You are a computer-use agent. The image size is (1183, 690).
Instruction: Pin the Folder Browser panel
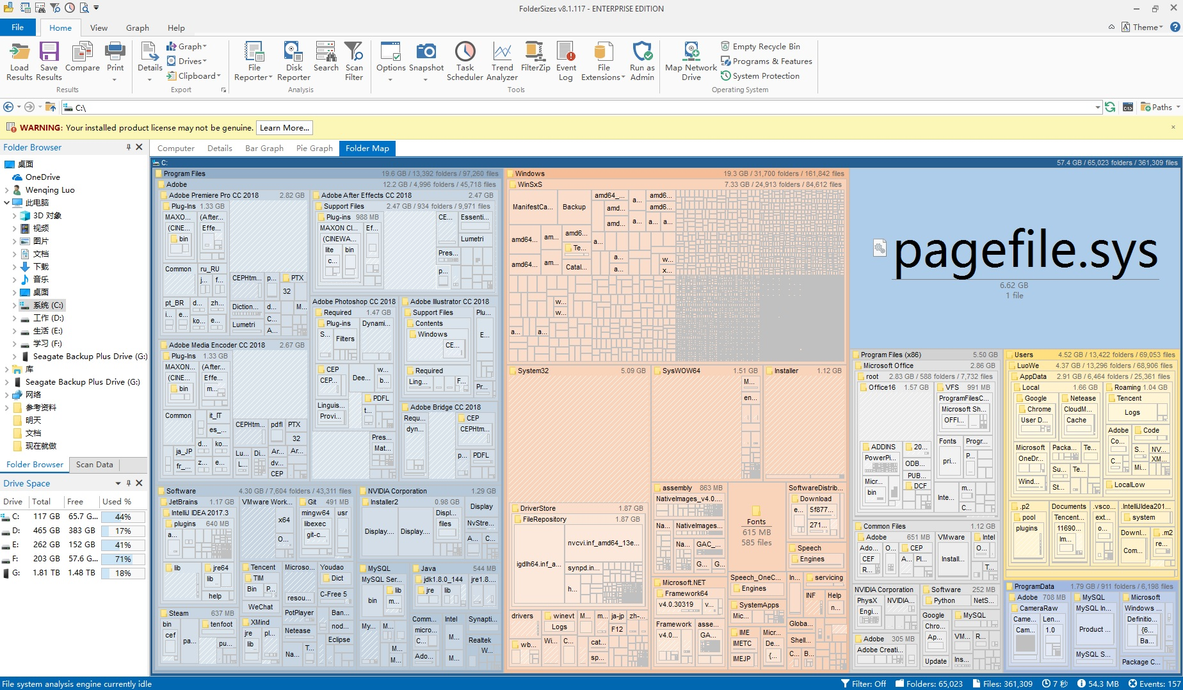129,147
